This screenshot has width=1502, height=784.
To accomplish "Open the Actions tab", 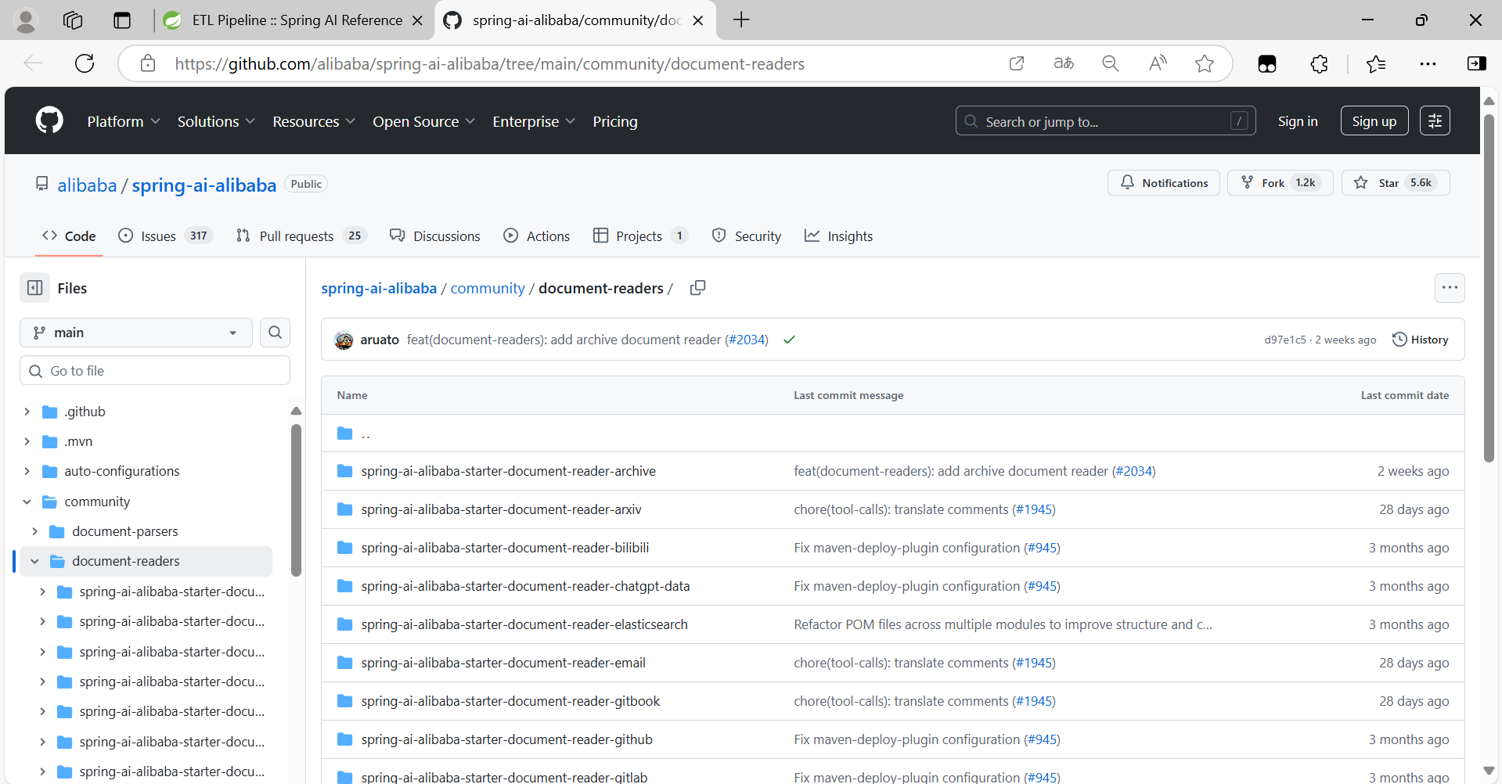I will (536, 236).
